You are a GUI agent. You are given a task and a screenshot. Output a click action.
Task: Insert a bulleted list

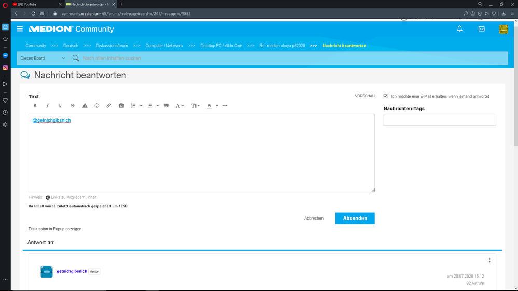pyautogui.click(x=150, y=106)
